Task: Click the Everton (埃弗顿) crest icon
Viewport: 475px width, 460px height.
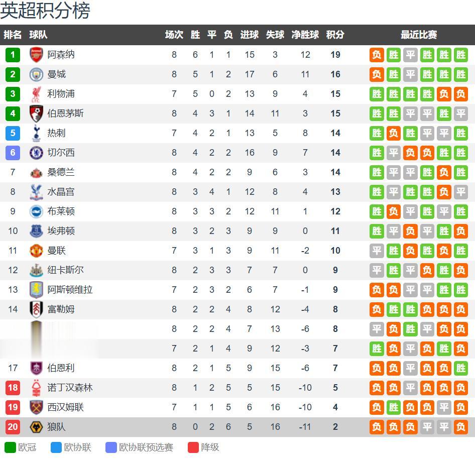Action: tap(36, 231)
